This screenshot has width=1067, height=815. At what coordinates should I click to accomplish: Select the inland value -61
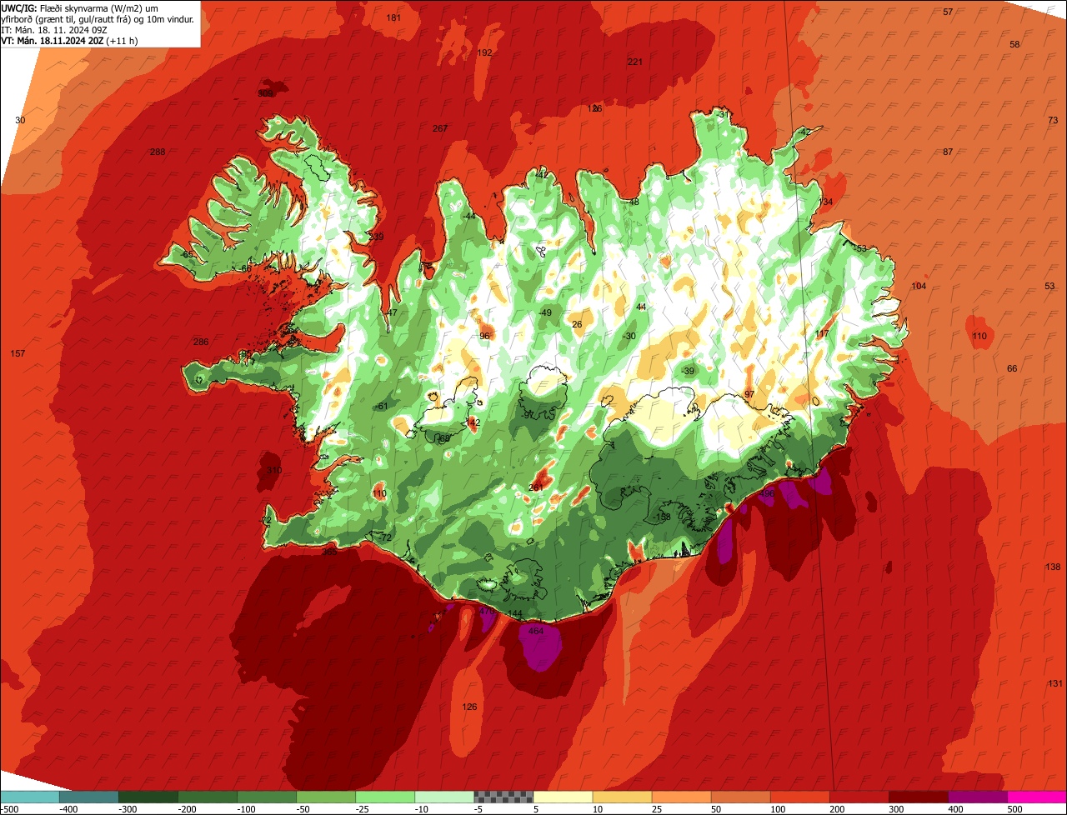click(381, 406)
